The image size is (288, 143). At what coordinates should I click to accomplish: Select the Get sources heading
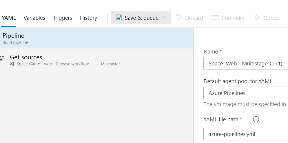point(26,57)
